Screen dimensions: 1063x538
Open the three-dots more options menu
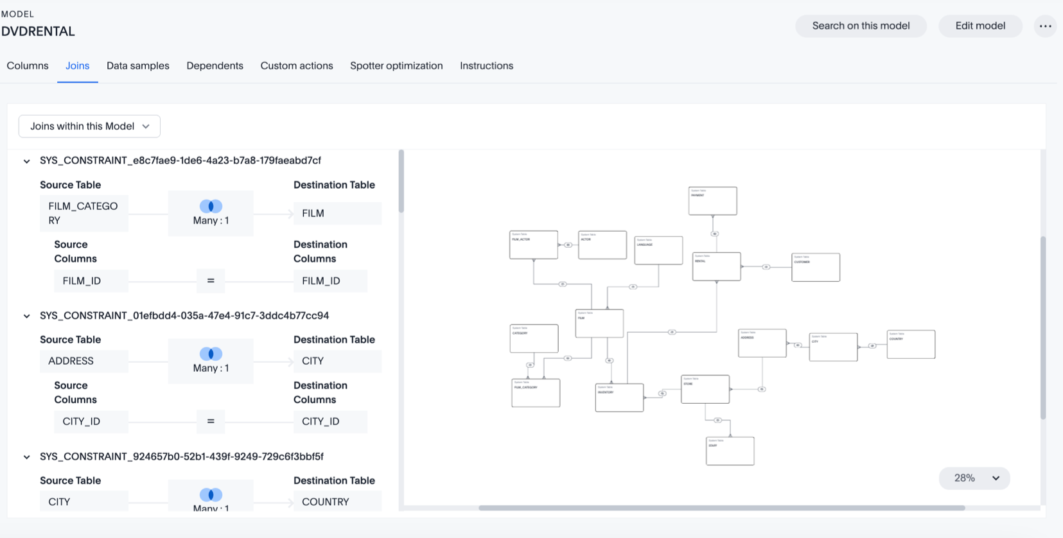click(1045, 26)
